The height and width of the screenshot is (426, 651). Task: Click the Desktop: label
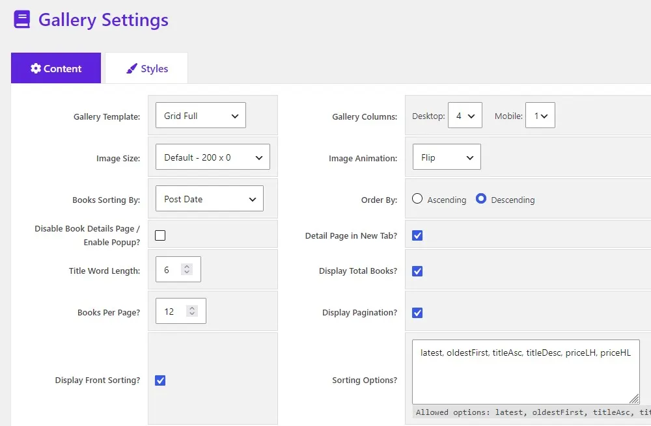pos(428,116)
